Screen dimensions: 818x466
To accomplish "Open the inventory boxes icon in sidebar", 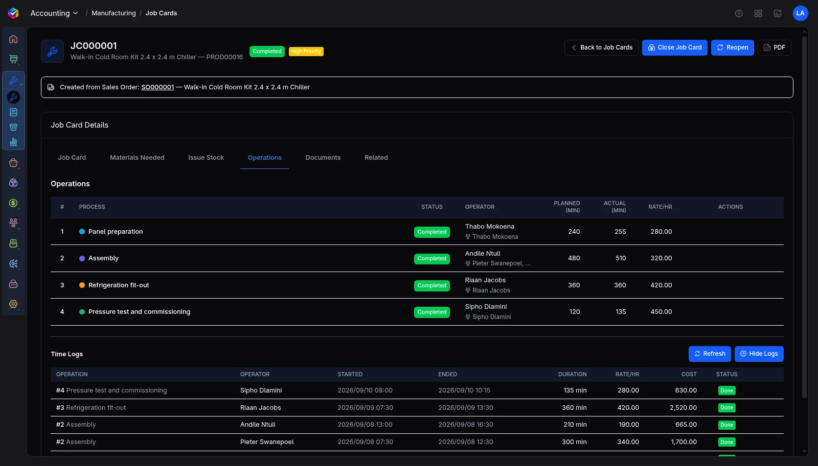I will pyautogui.click(x=13, y=183).
